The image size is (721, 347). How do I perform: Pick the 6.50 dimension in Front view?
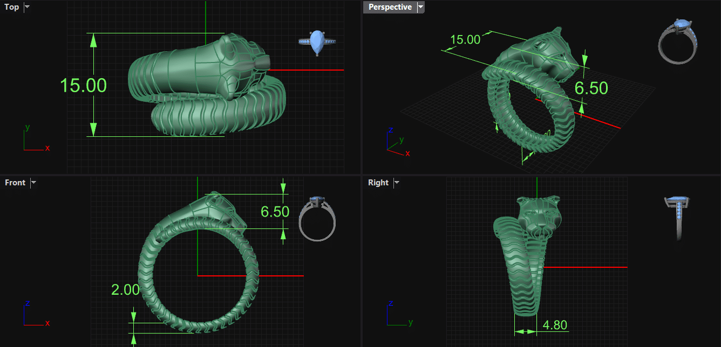[275, 212]
